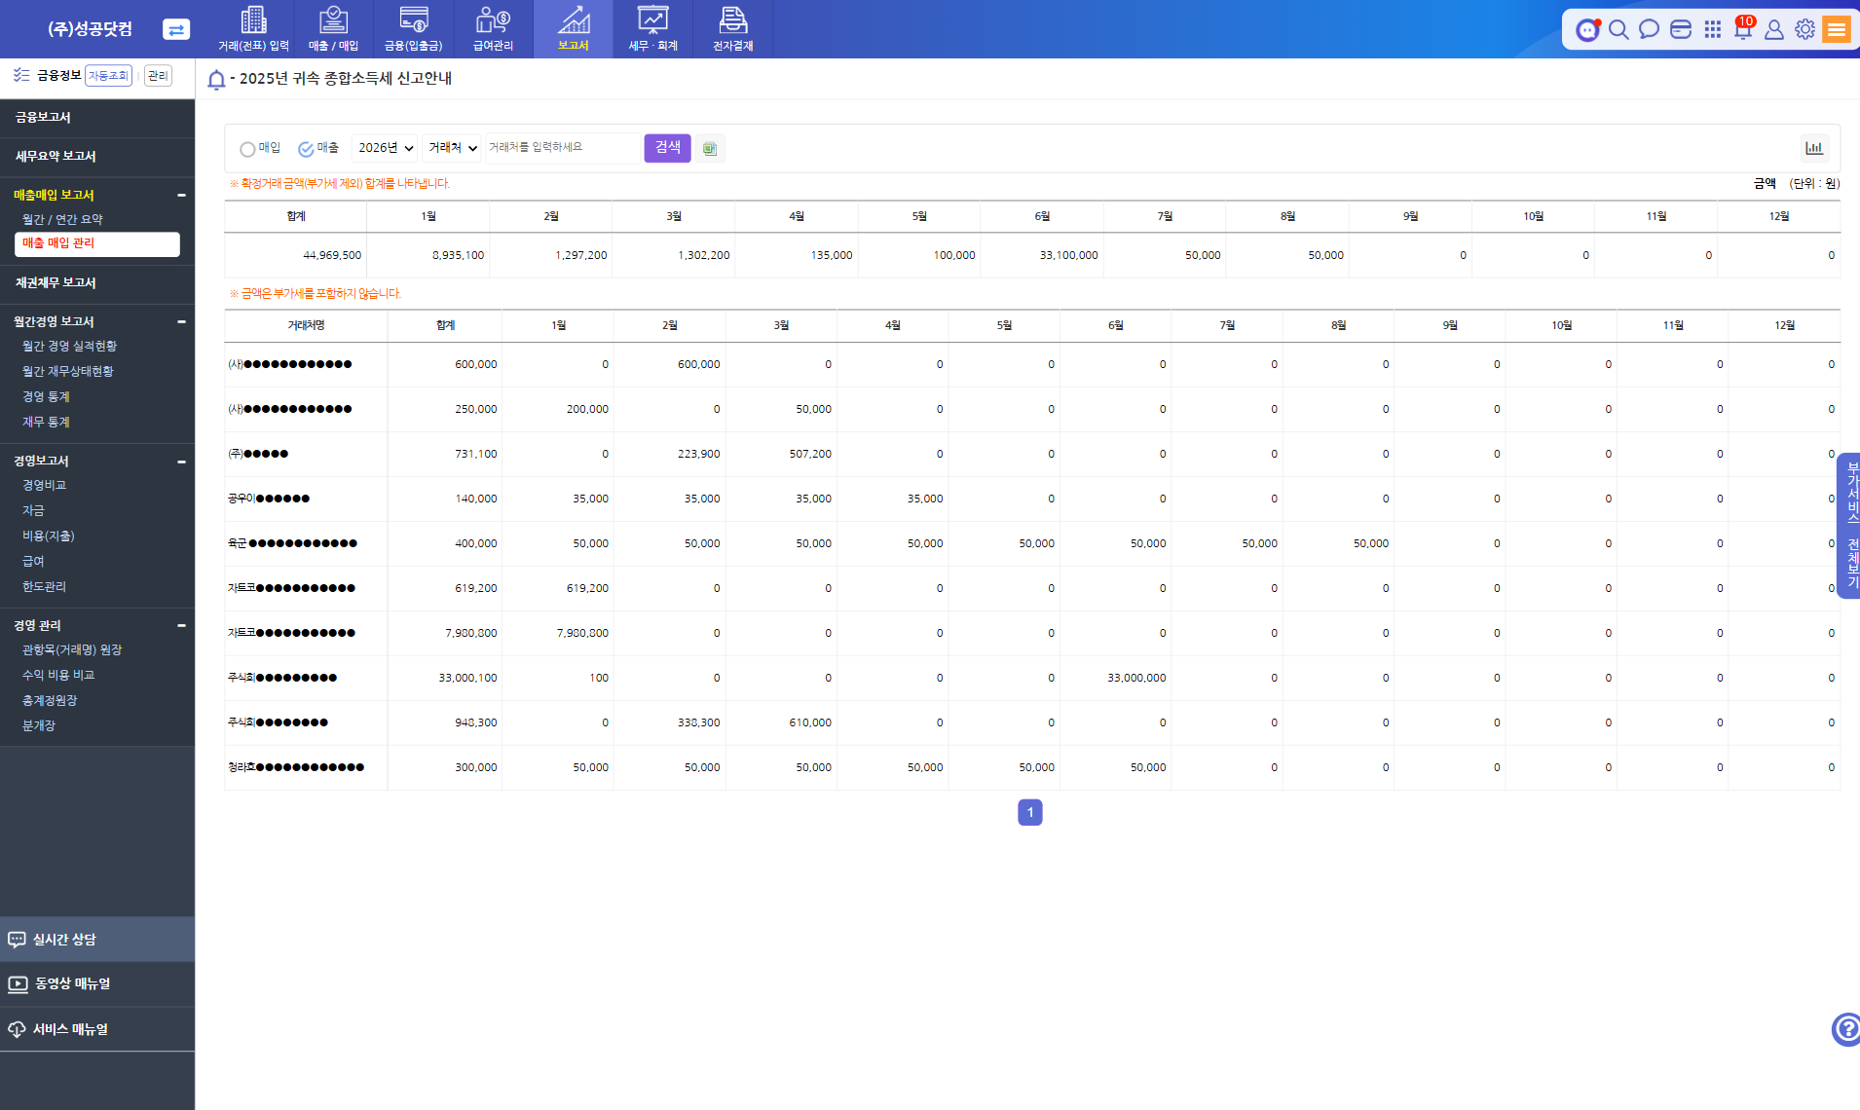Screen dimensions: 1860x1110
Task: Click the orange hamburger menu icon
Action: click(x=1837, y=29)
